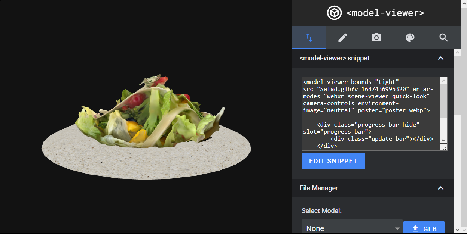Click the EDIT SNIPPET button
Viewport: 467px width, 234px height.
333,161
